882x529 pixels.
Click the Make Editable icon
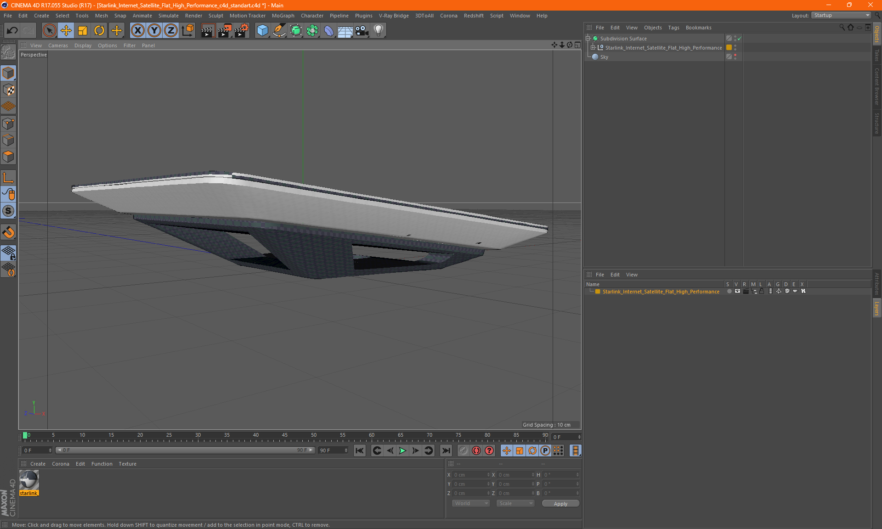[x=8, y=52]
